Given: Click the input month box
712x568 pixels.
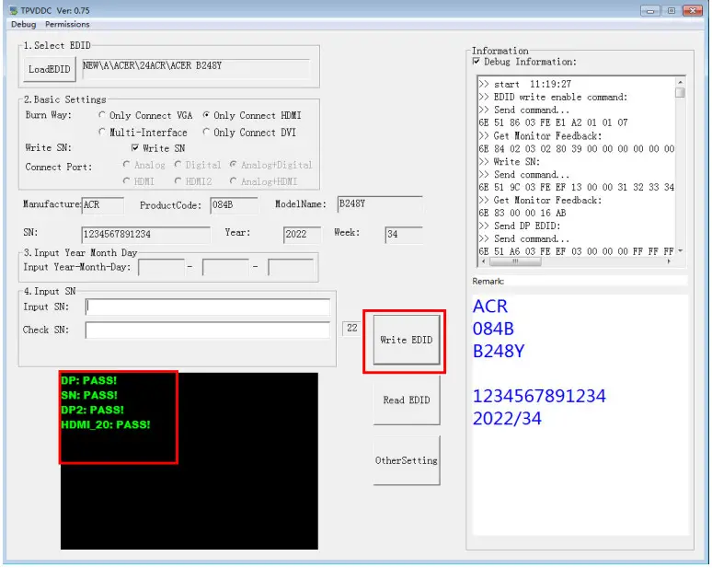Looking at the screenshot, I should pos(225,267).
